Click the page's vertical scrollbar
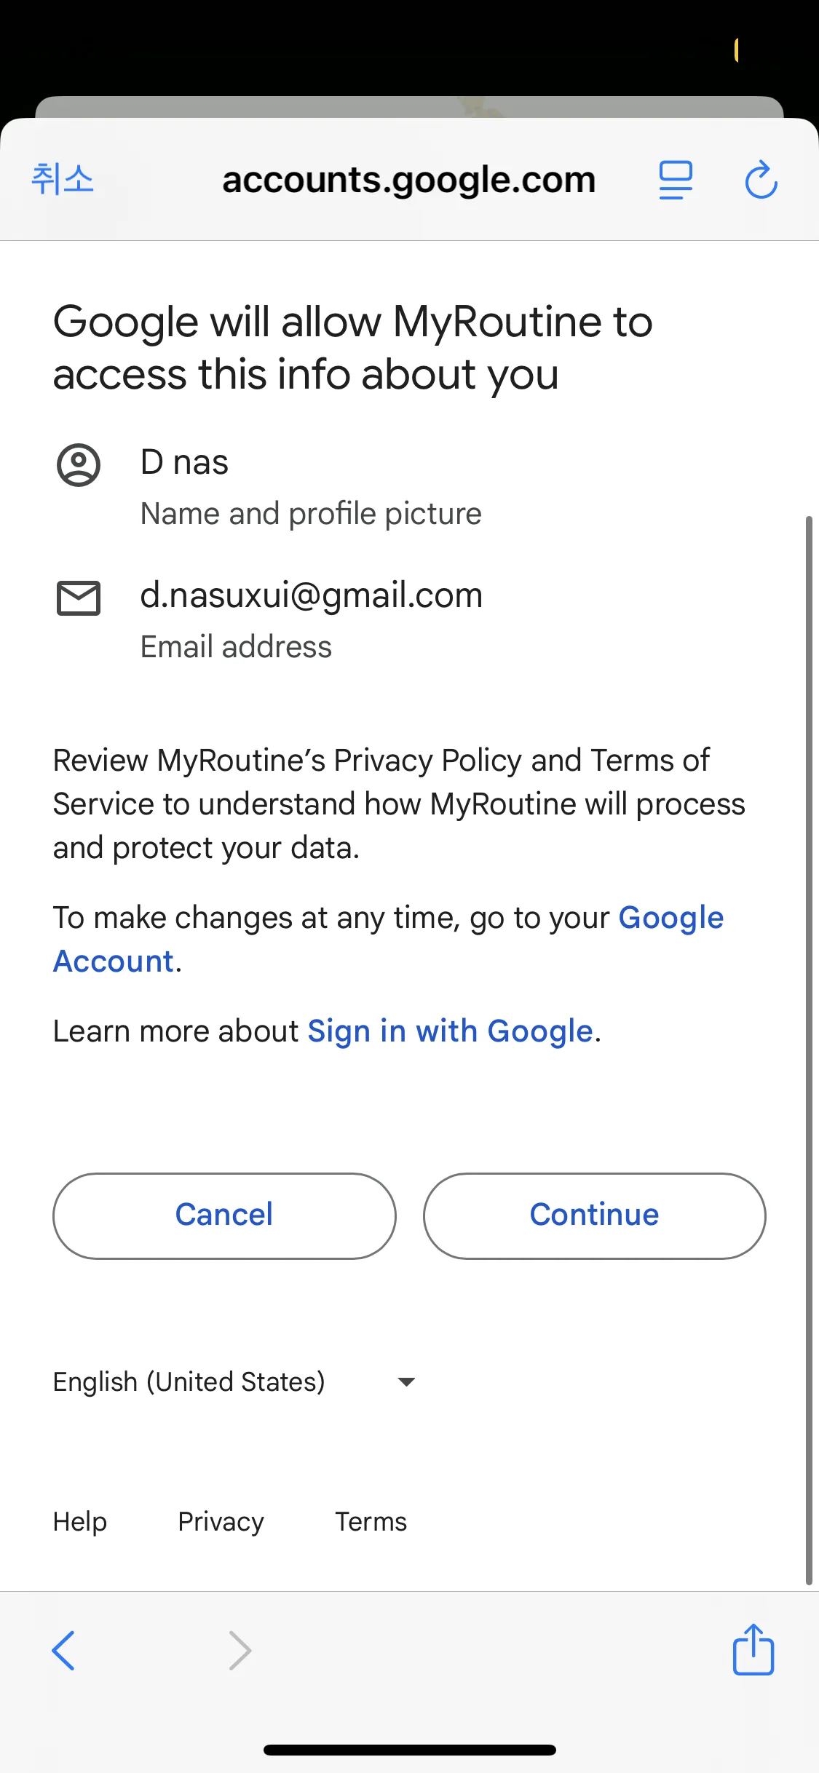819x1773 pixels. (x=808, y=1048)
